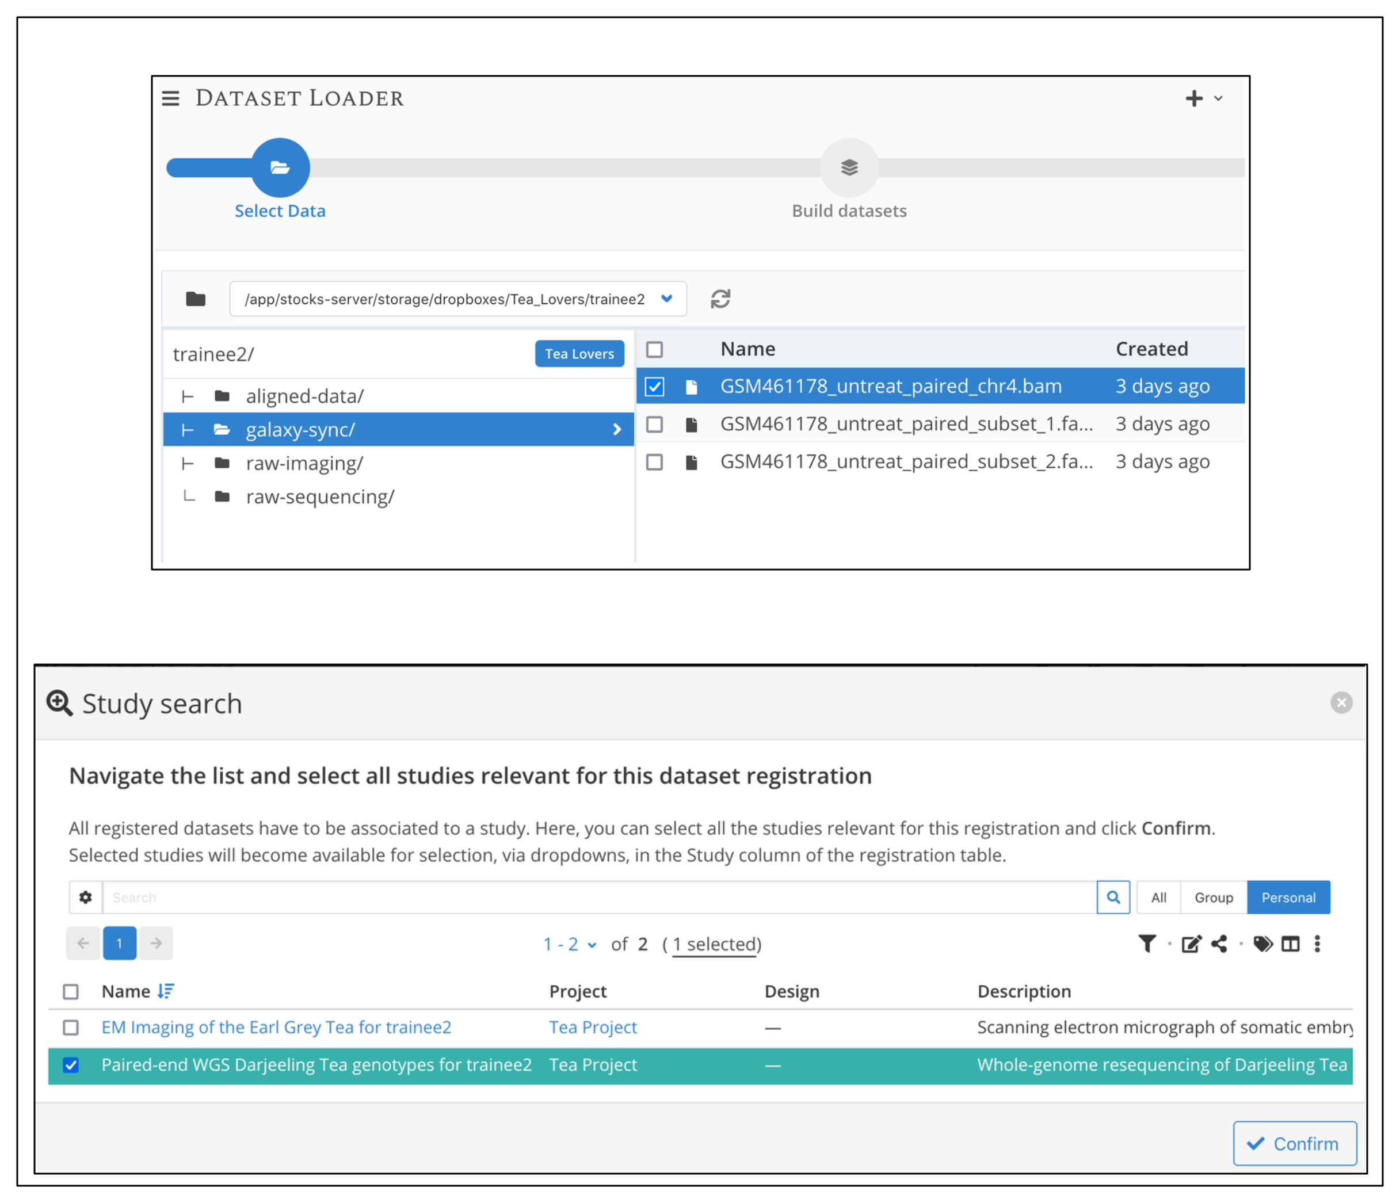Open the raw-sequencing/ folder

tap(321, 497)
